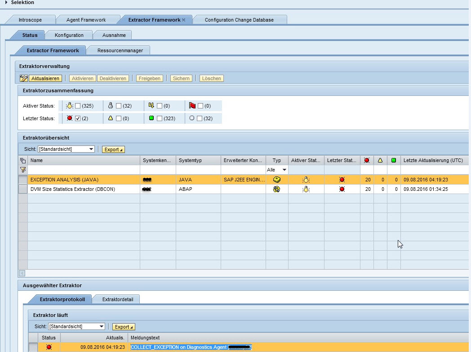Image resolution: width=471 pixels, height=352 pixels.
Task: Click the yellow warning triangle in Letzter Status summary
Action: 111,118
